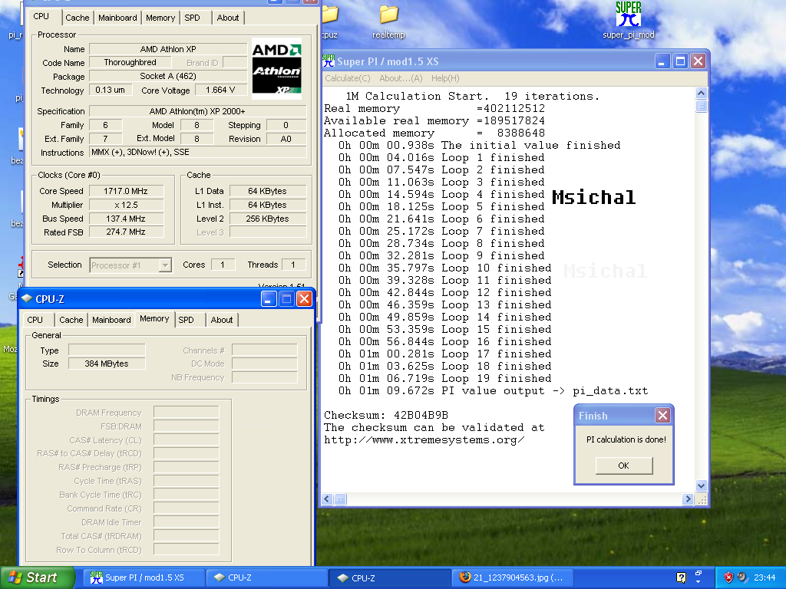
Task: Launch super_pi_mod desktop shortcut
Action: click(628, 14)
